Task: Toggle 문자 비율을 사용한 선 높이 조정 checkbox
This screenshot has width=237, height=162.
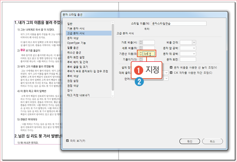Action: pyautogui.click(x=171, y=67)
